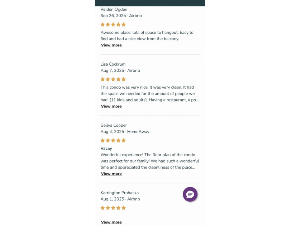View more of Karrington Prohaska's review
Viewport: 301px width, 226px height.
pyautogui.click(x=111, y=222)
